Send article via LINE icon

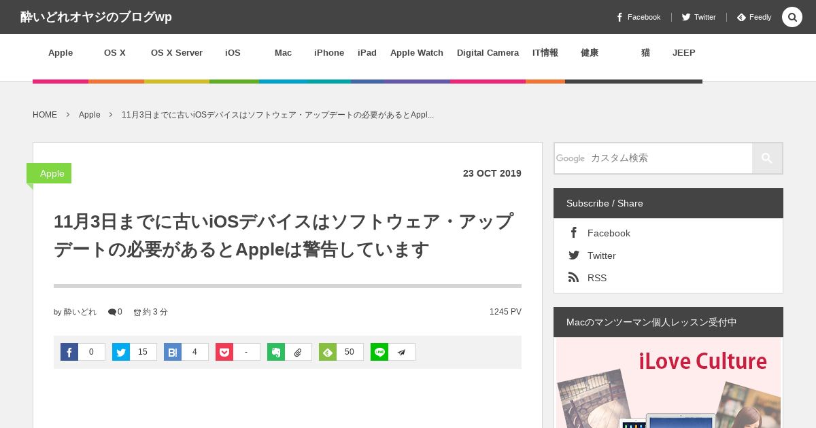[379, 352]
